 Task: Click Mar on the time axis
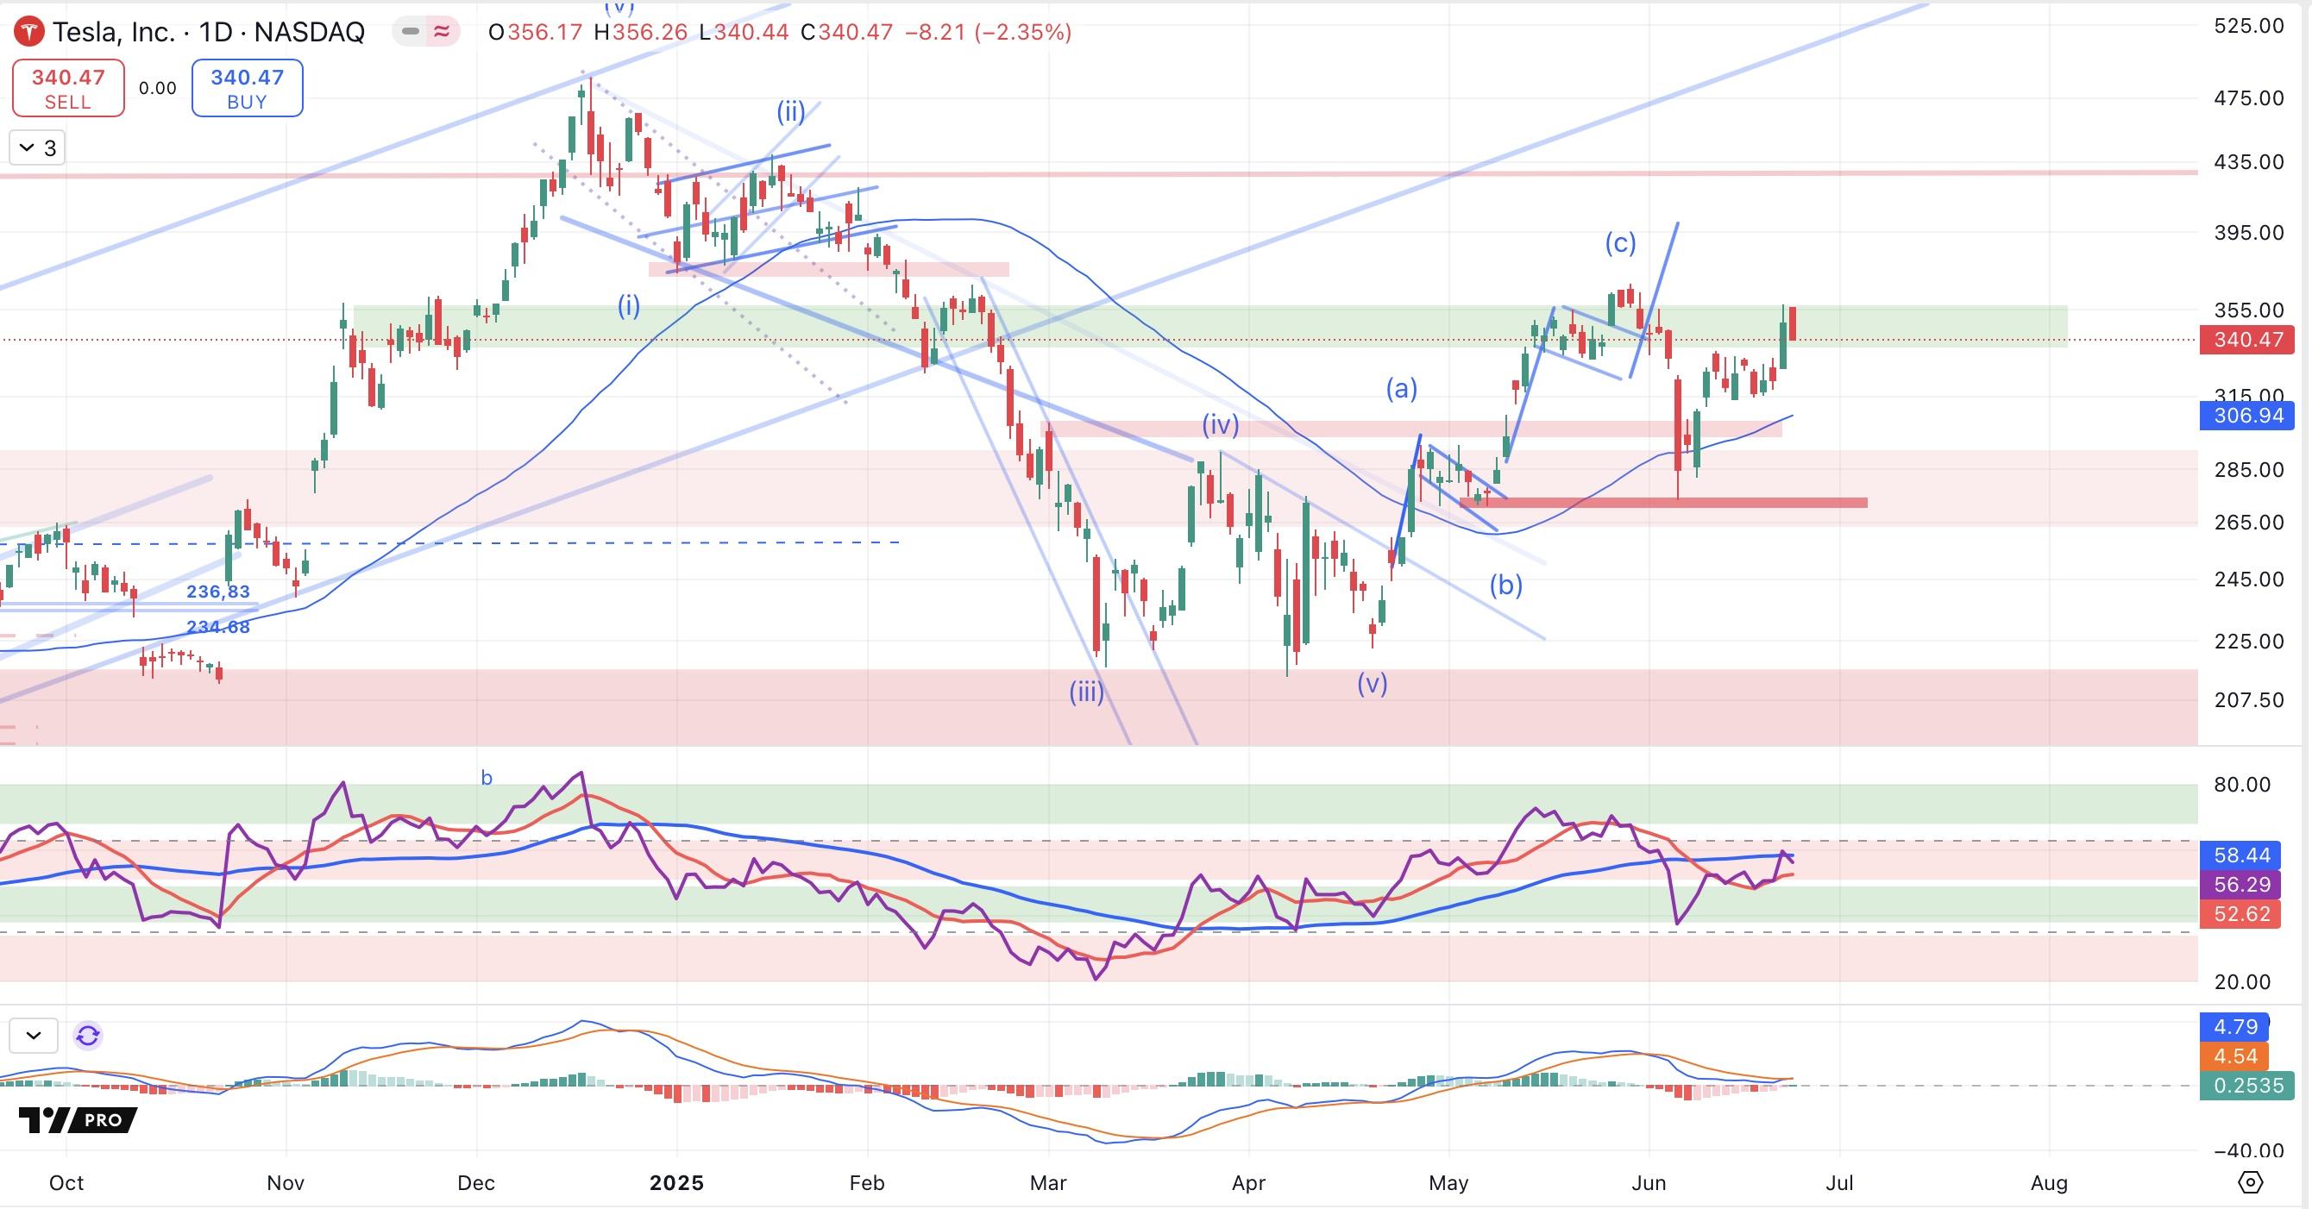point(1048,1183)
